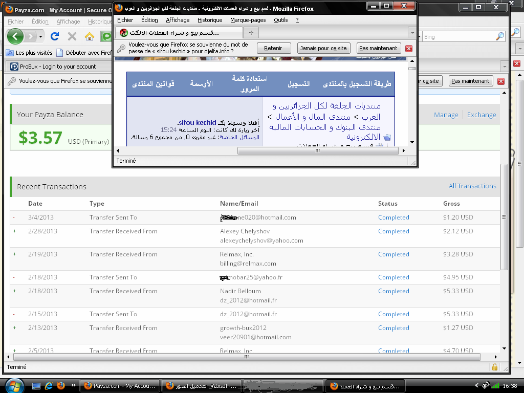524x393 pixels.
Task: Reload the Payza page with refresh icon
Action: [55, 36]
